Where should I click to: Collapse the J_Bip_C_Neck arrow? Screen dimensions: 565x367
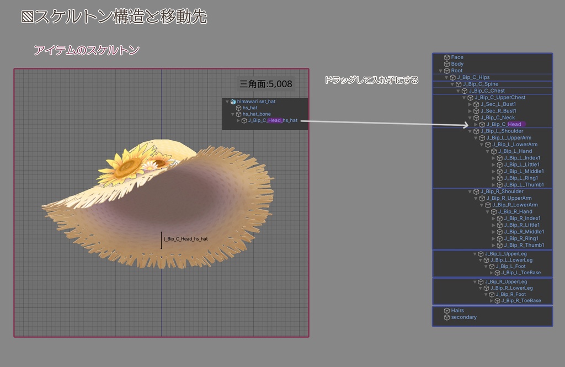pos(470,118)
